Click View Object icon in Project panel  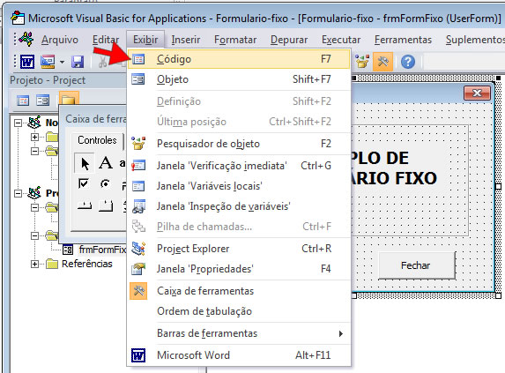[x=43, y=101]
